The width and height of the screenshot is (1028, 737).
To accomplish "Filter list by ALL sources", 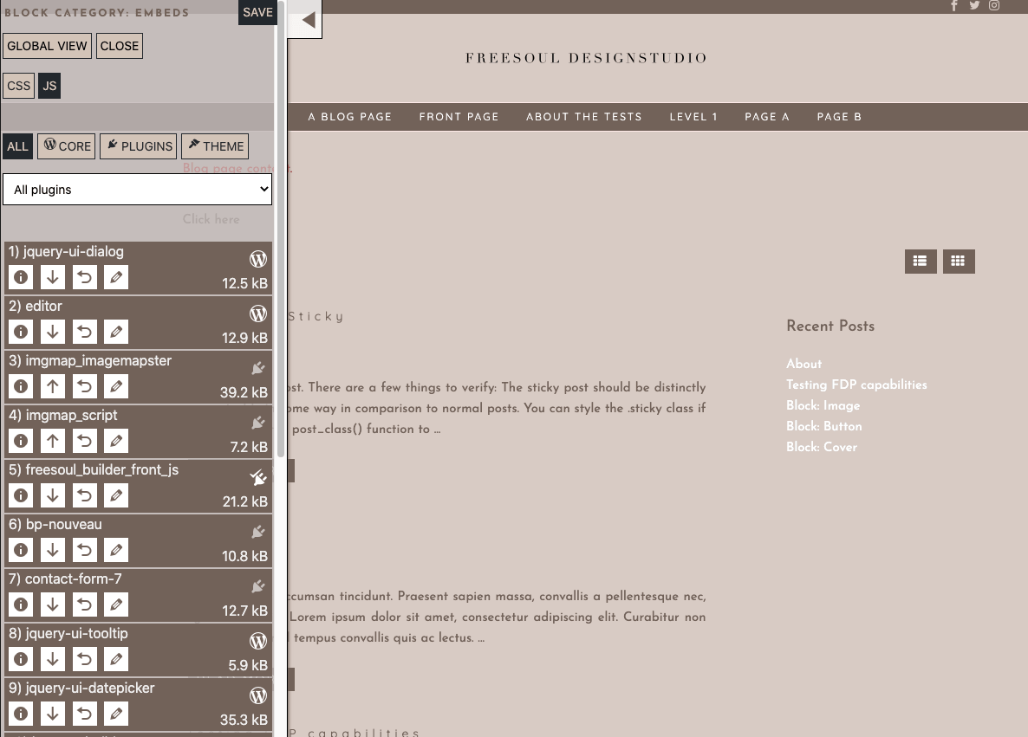I will coord(17,146).
